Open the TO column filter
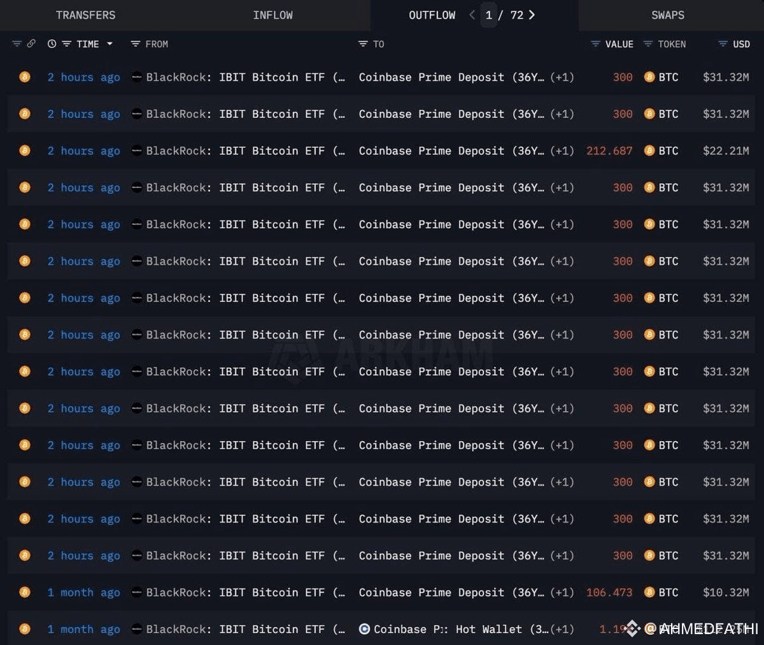 pyautogui.click(x=363, y=44)
